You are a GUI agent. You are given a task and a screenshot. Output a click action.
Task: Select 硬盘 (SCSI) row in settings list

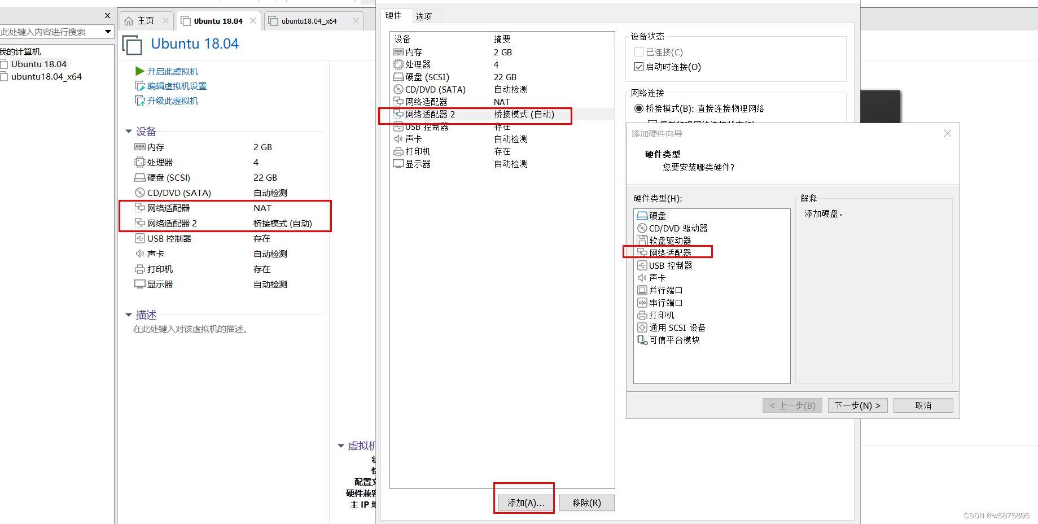502,77
